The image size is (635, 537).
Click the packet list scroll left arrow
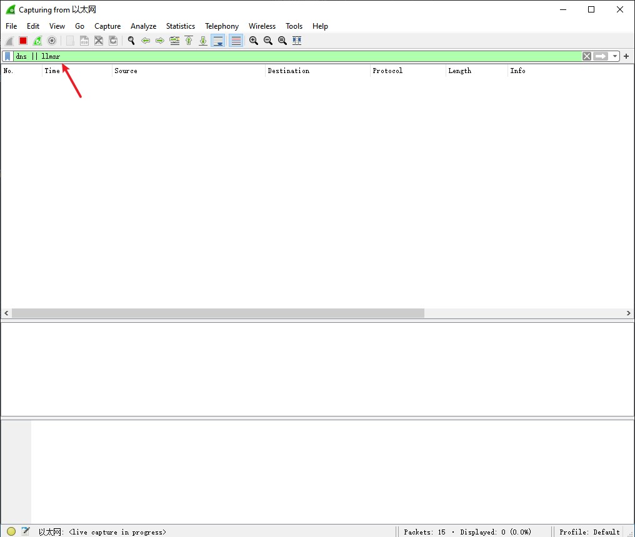(6, 313)
